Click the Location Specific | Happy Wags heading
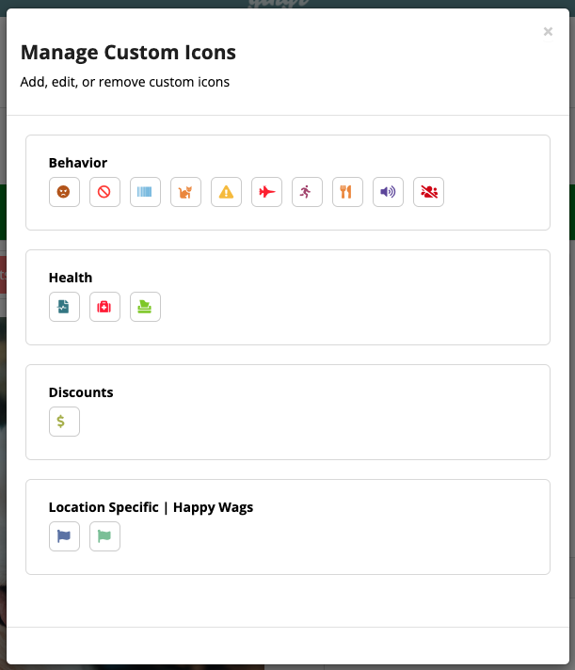Image resolution: width=575 pixels, height=670 pixels. coord(151,507)
